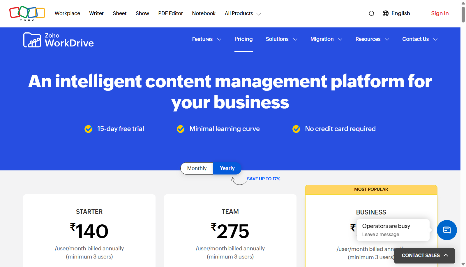Expand the All Products dropdown
The height and width of the screenshot is (267, 466).
[243, 13]
